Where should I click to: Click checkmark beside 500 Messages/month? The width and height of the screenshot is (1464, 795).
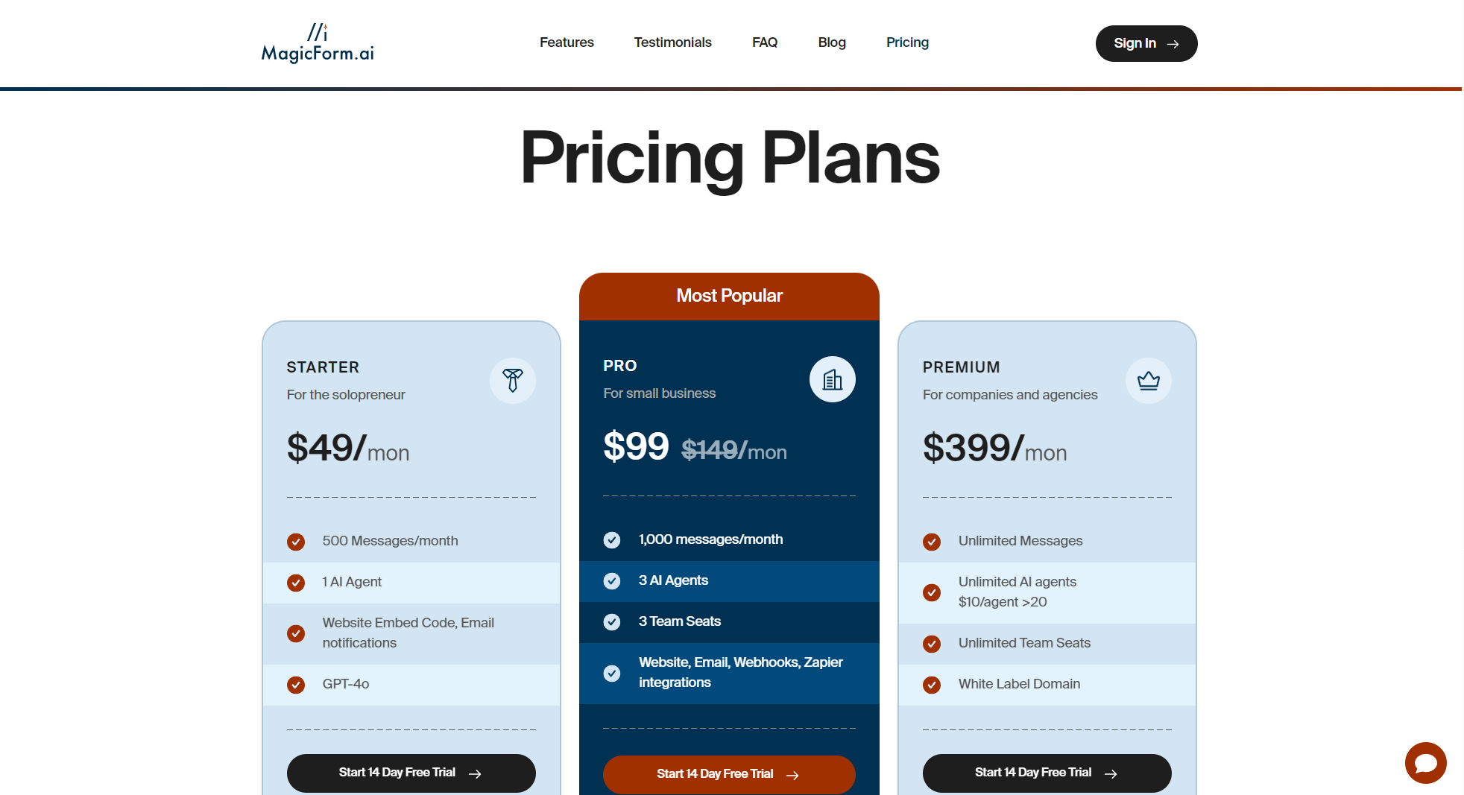click(x=296, y=542)
